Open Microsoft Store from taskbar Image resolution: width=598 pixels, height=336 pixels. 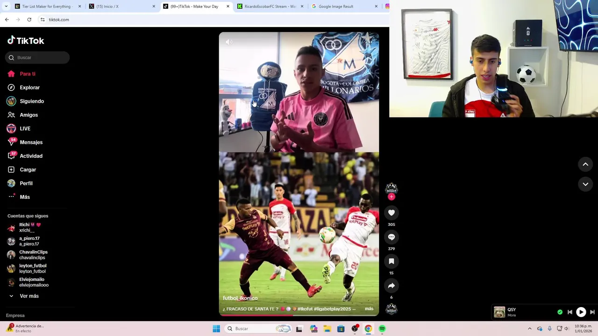(x=341, y=329)
